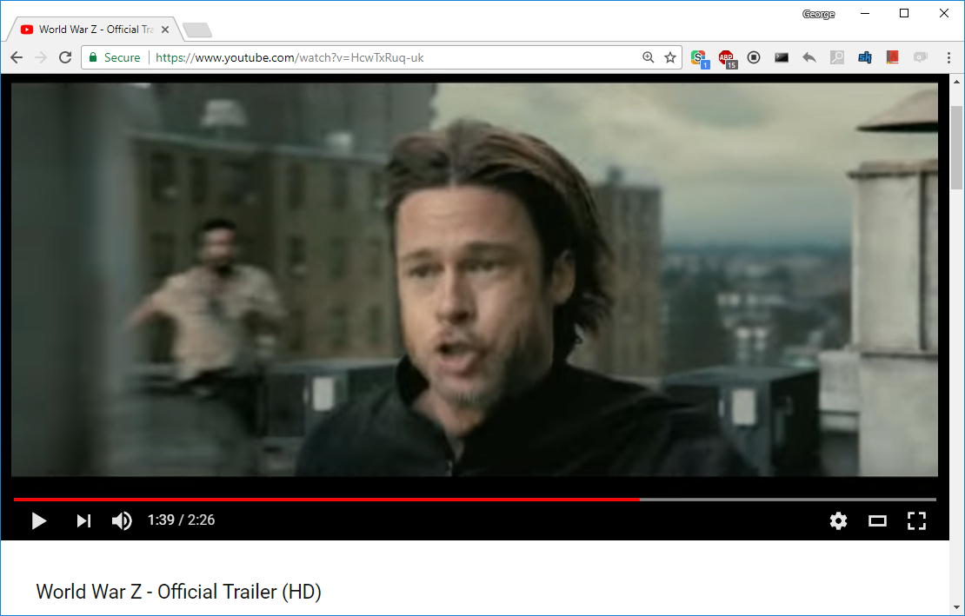The image size is (965, 616).
Task: Open the YouTube player settings gear
Action: (x=838, y=520)
